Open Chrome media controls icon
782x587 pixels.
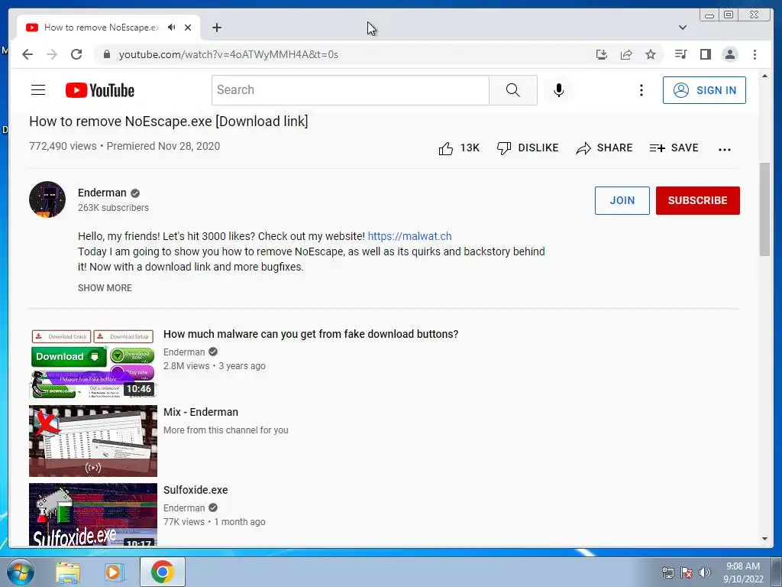click(x=680, y=54)
